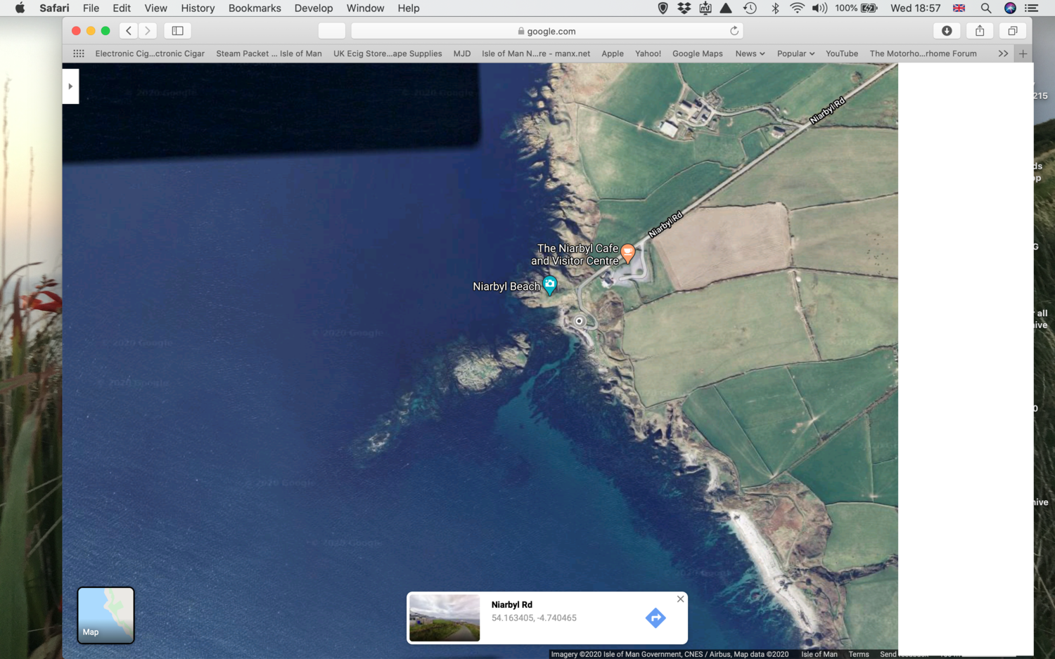
Task: Open Dropbox menu bar icon
Action: [684, 8]
